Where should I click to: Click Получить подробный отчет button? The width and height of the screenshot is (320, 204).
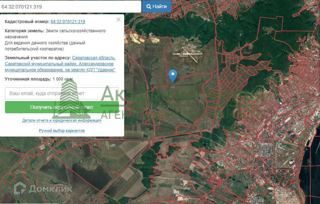point(62,107)
